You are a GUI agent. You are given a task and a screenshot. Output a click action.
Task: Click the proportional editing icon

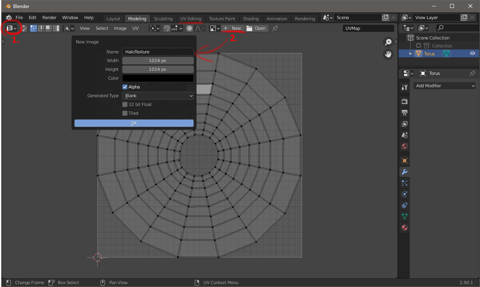190,28
